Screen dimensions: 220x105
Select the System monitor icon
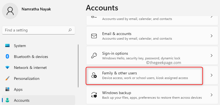(7, 46)
